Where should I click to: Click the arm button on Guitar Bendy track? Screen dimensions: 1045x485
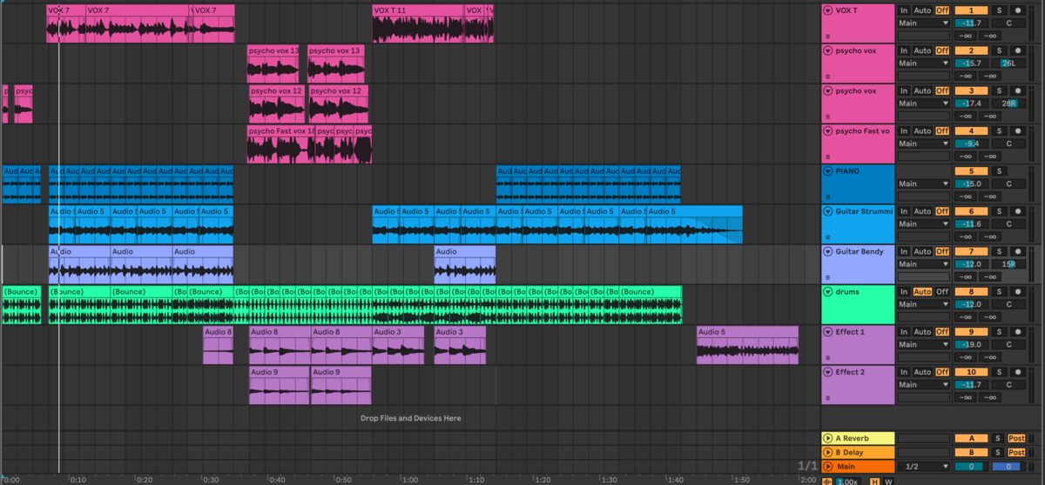1016,252
